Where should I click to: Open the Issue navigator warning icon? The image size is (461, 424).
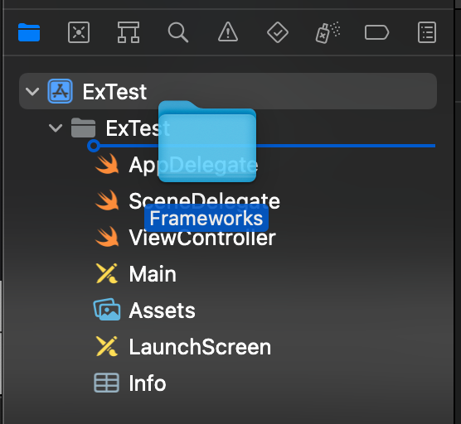(x=228, y=31)
